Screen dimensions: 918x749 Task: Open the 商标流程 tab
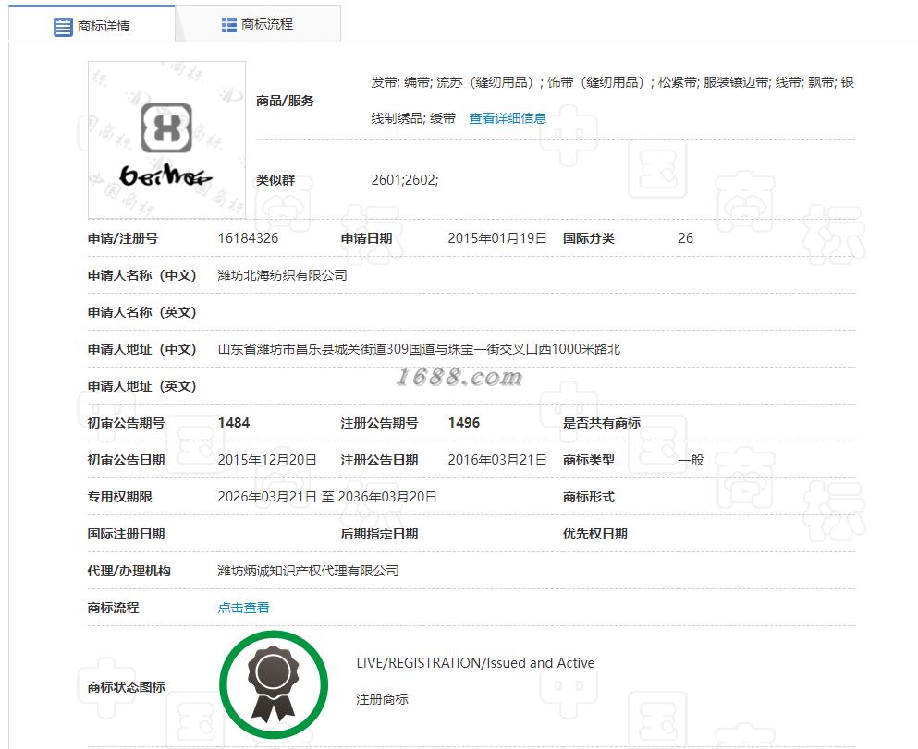point(258,24)
